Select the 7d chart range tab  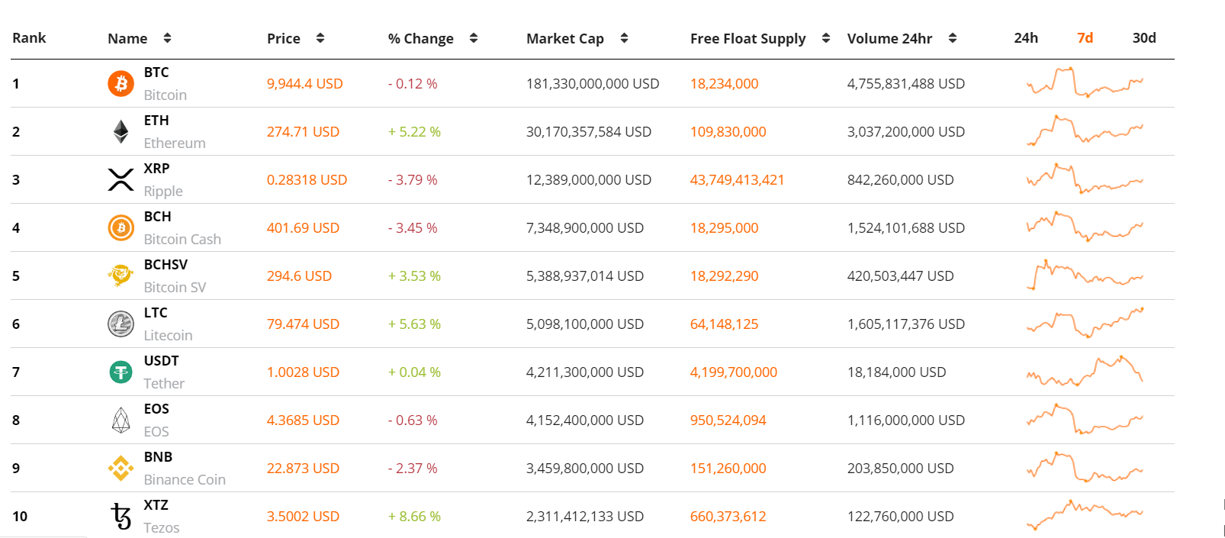(x=1085, y=38)
